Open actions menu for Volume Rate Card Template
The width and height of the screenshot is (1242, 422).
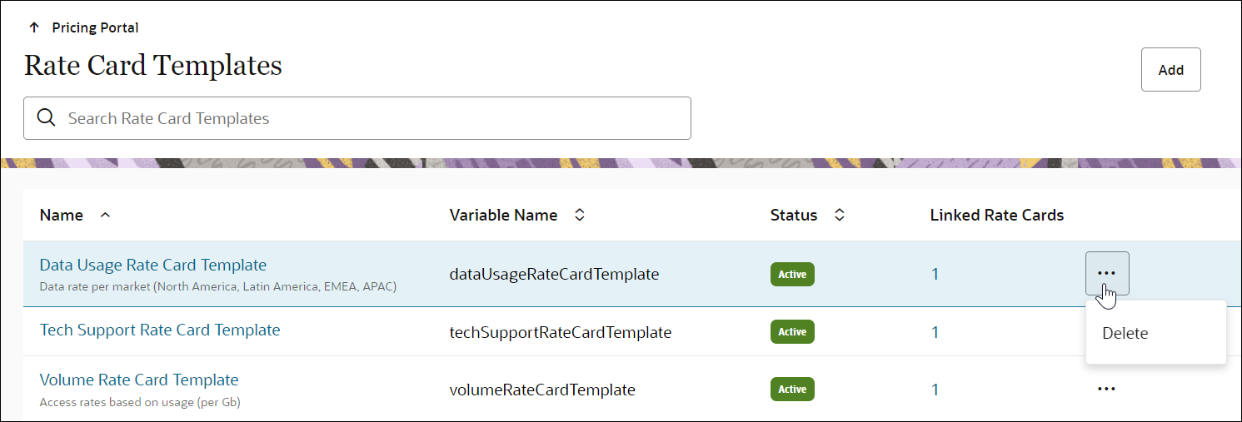1106,389
